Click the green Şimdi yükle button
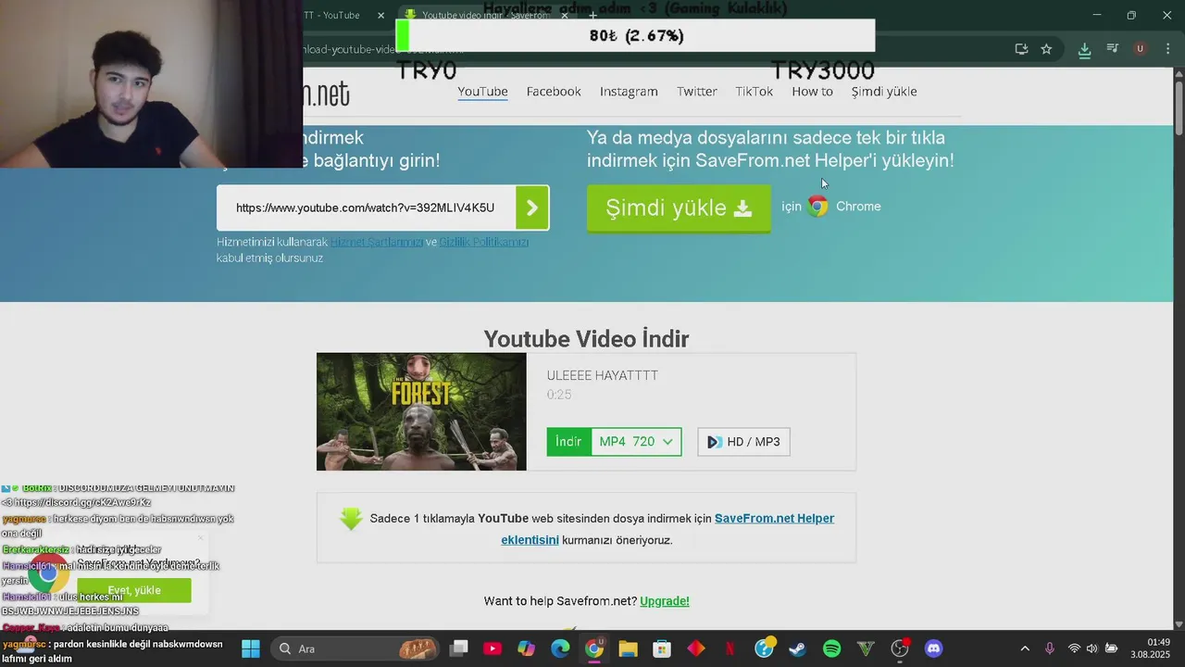The width and height of the screenshot is (1185, 667). 679,208
